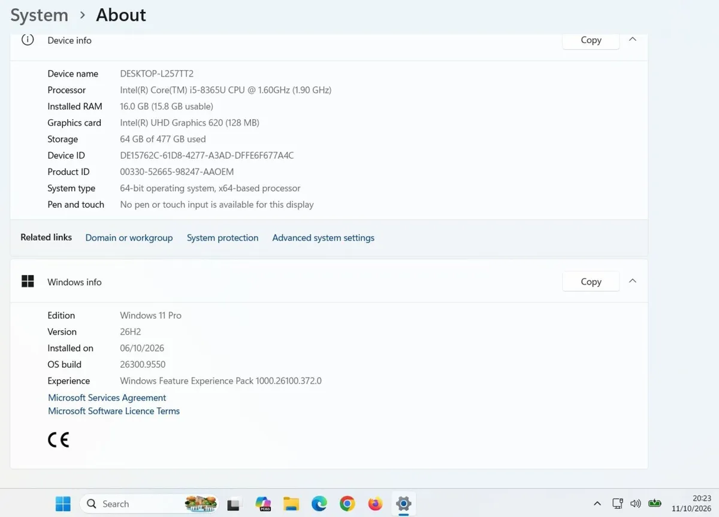This screenshot has width=719, height=517.
Task: Show hidden system tray icons
Action: tap(597, 504)
